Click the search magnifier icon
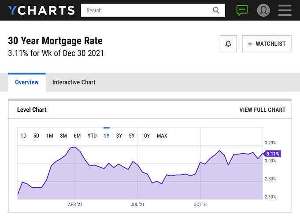Viewport: 300px width, 220px height. click(x=216, y=10)
